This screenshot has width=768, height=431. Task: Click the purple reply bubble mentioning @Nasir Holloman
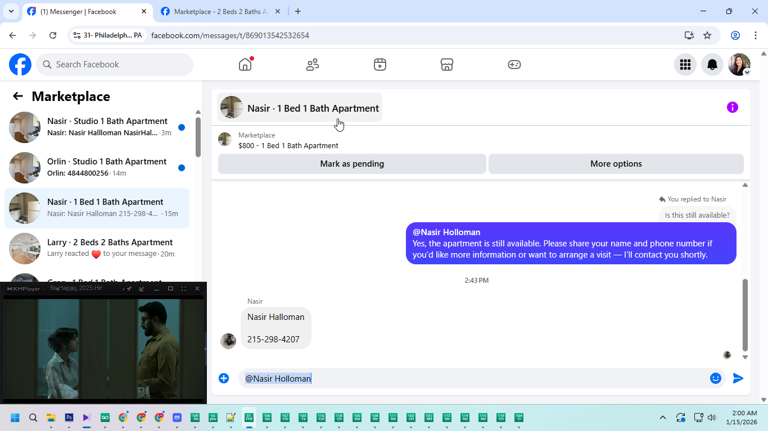click(571, 244)
